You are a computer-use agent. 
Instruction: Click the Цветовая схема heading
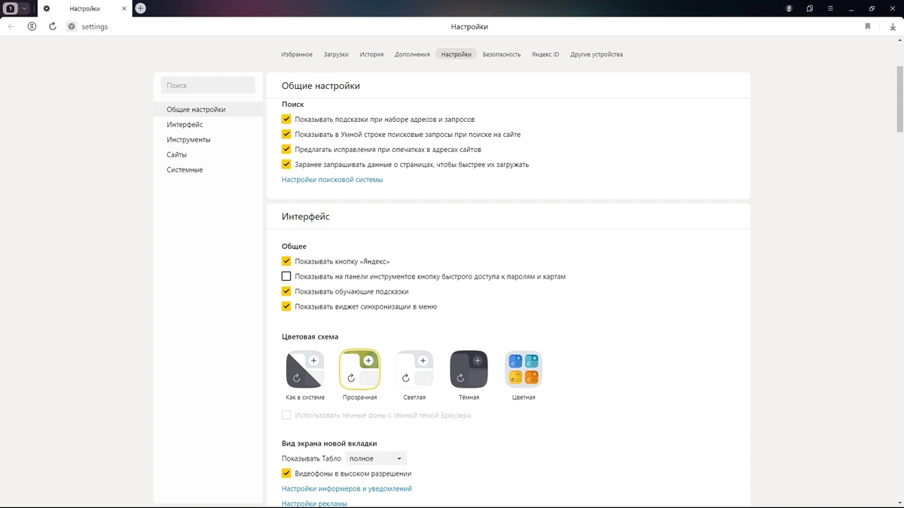310,336
